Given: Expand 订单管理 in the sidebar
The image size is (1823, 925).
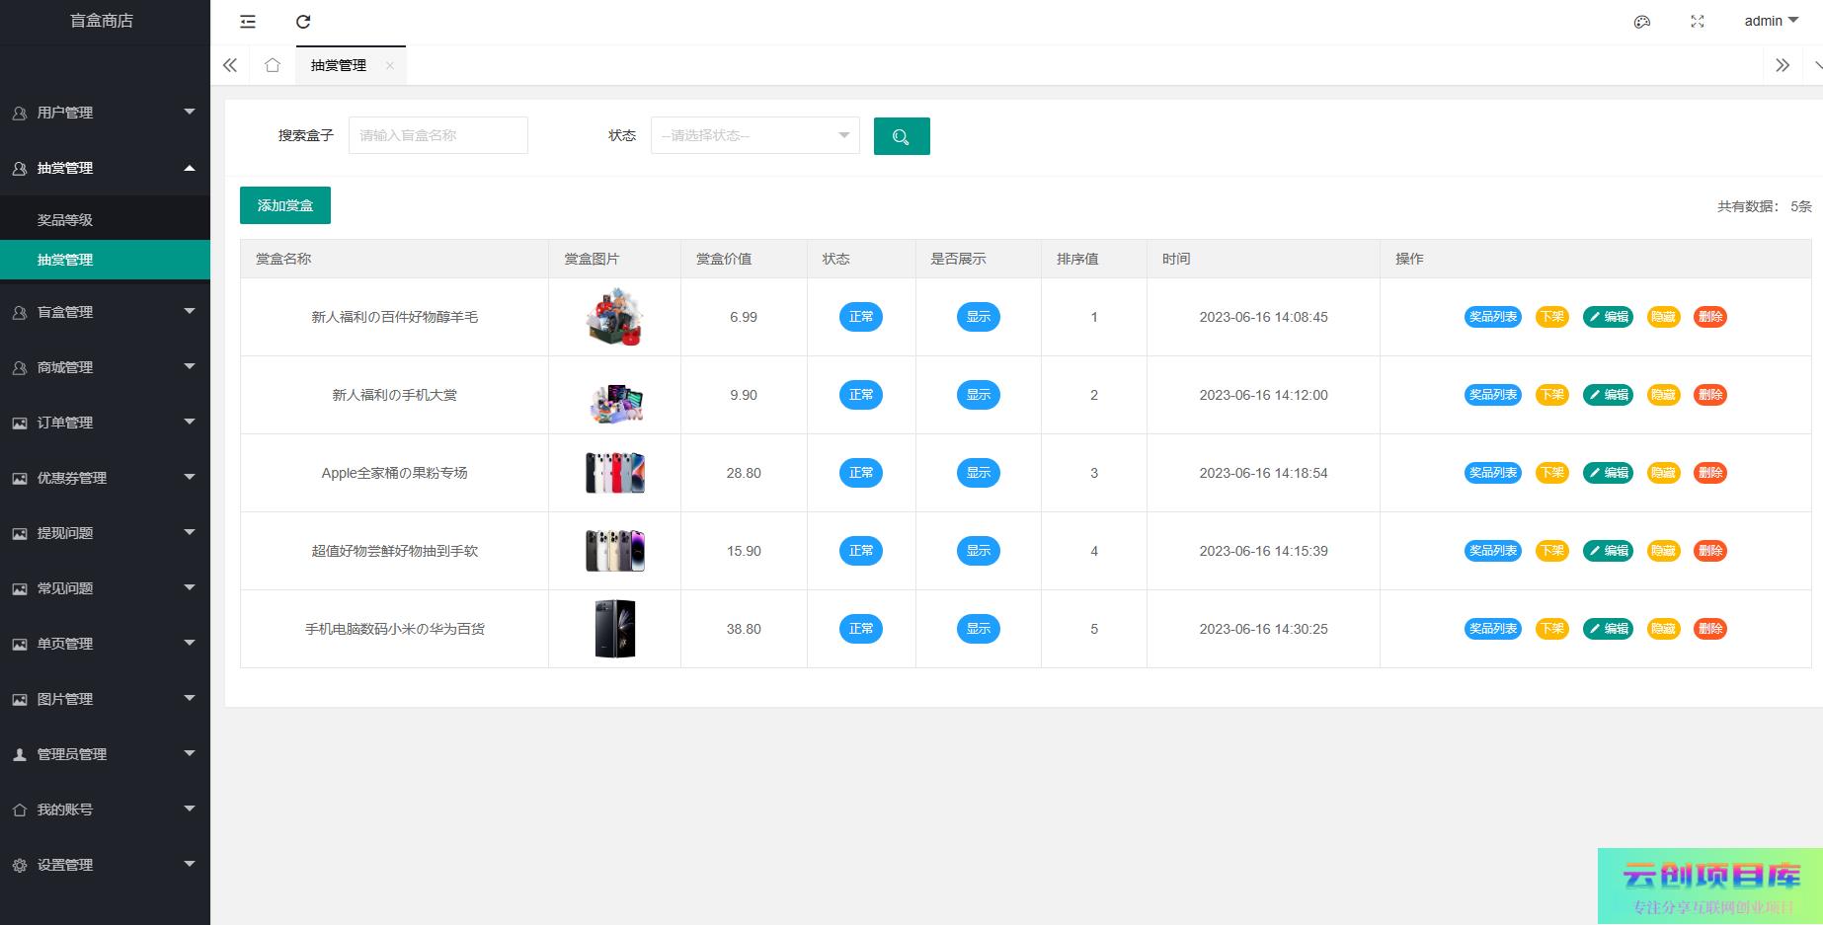Looking at the screenshot, I should pyautogui.click(x=105, y=423).
